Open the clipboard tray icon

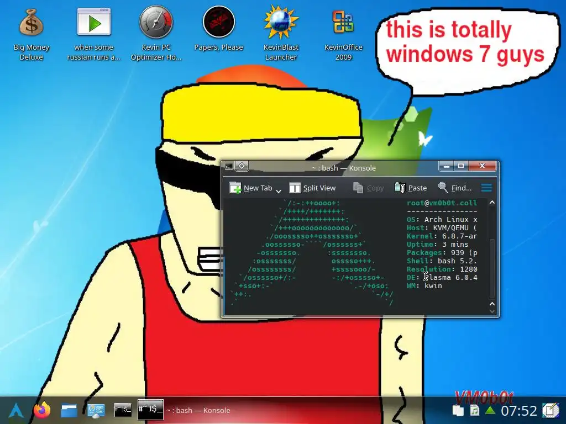tap(458, 410)
